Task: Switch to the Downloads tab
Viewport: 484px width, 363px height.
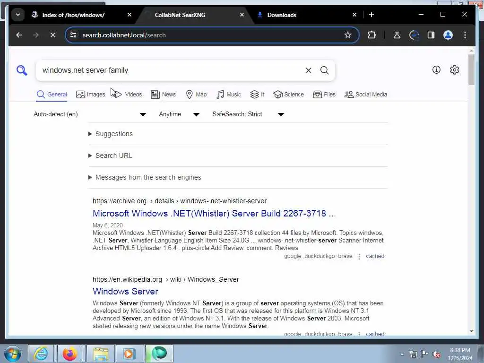Action: [x=282, y=15]
